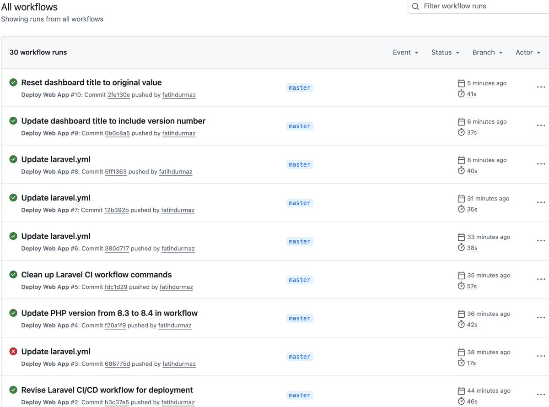Click master branch label in failed run #3 row
This screenshot has width=549, height=407.
[300, 357]
